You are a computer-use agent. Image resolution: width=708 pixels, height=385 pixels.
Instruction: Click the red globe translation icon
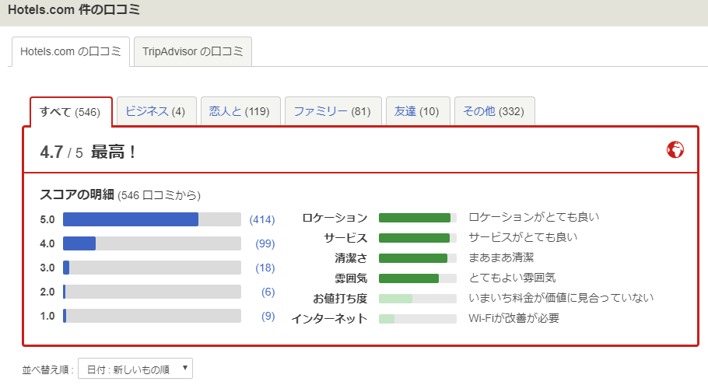[675, 150]
